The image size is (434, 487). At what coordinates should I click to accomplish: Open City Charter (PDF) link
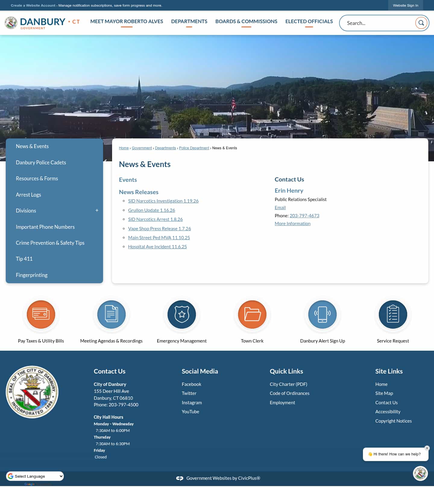288,384
